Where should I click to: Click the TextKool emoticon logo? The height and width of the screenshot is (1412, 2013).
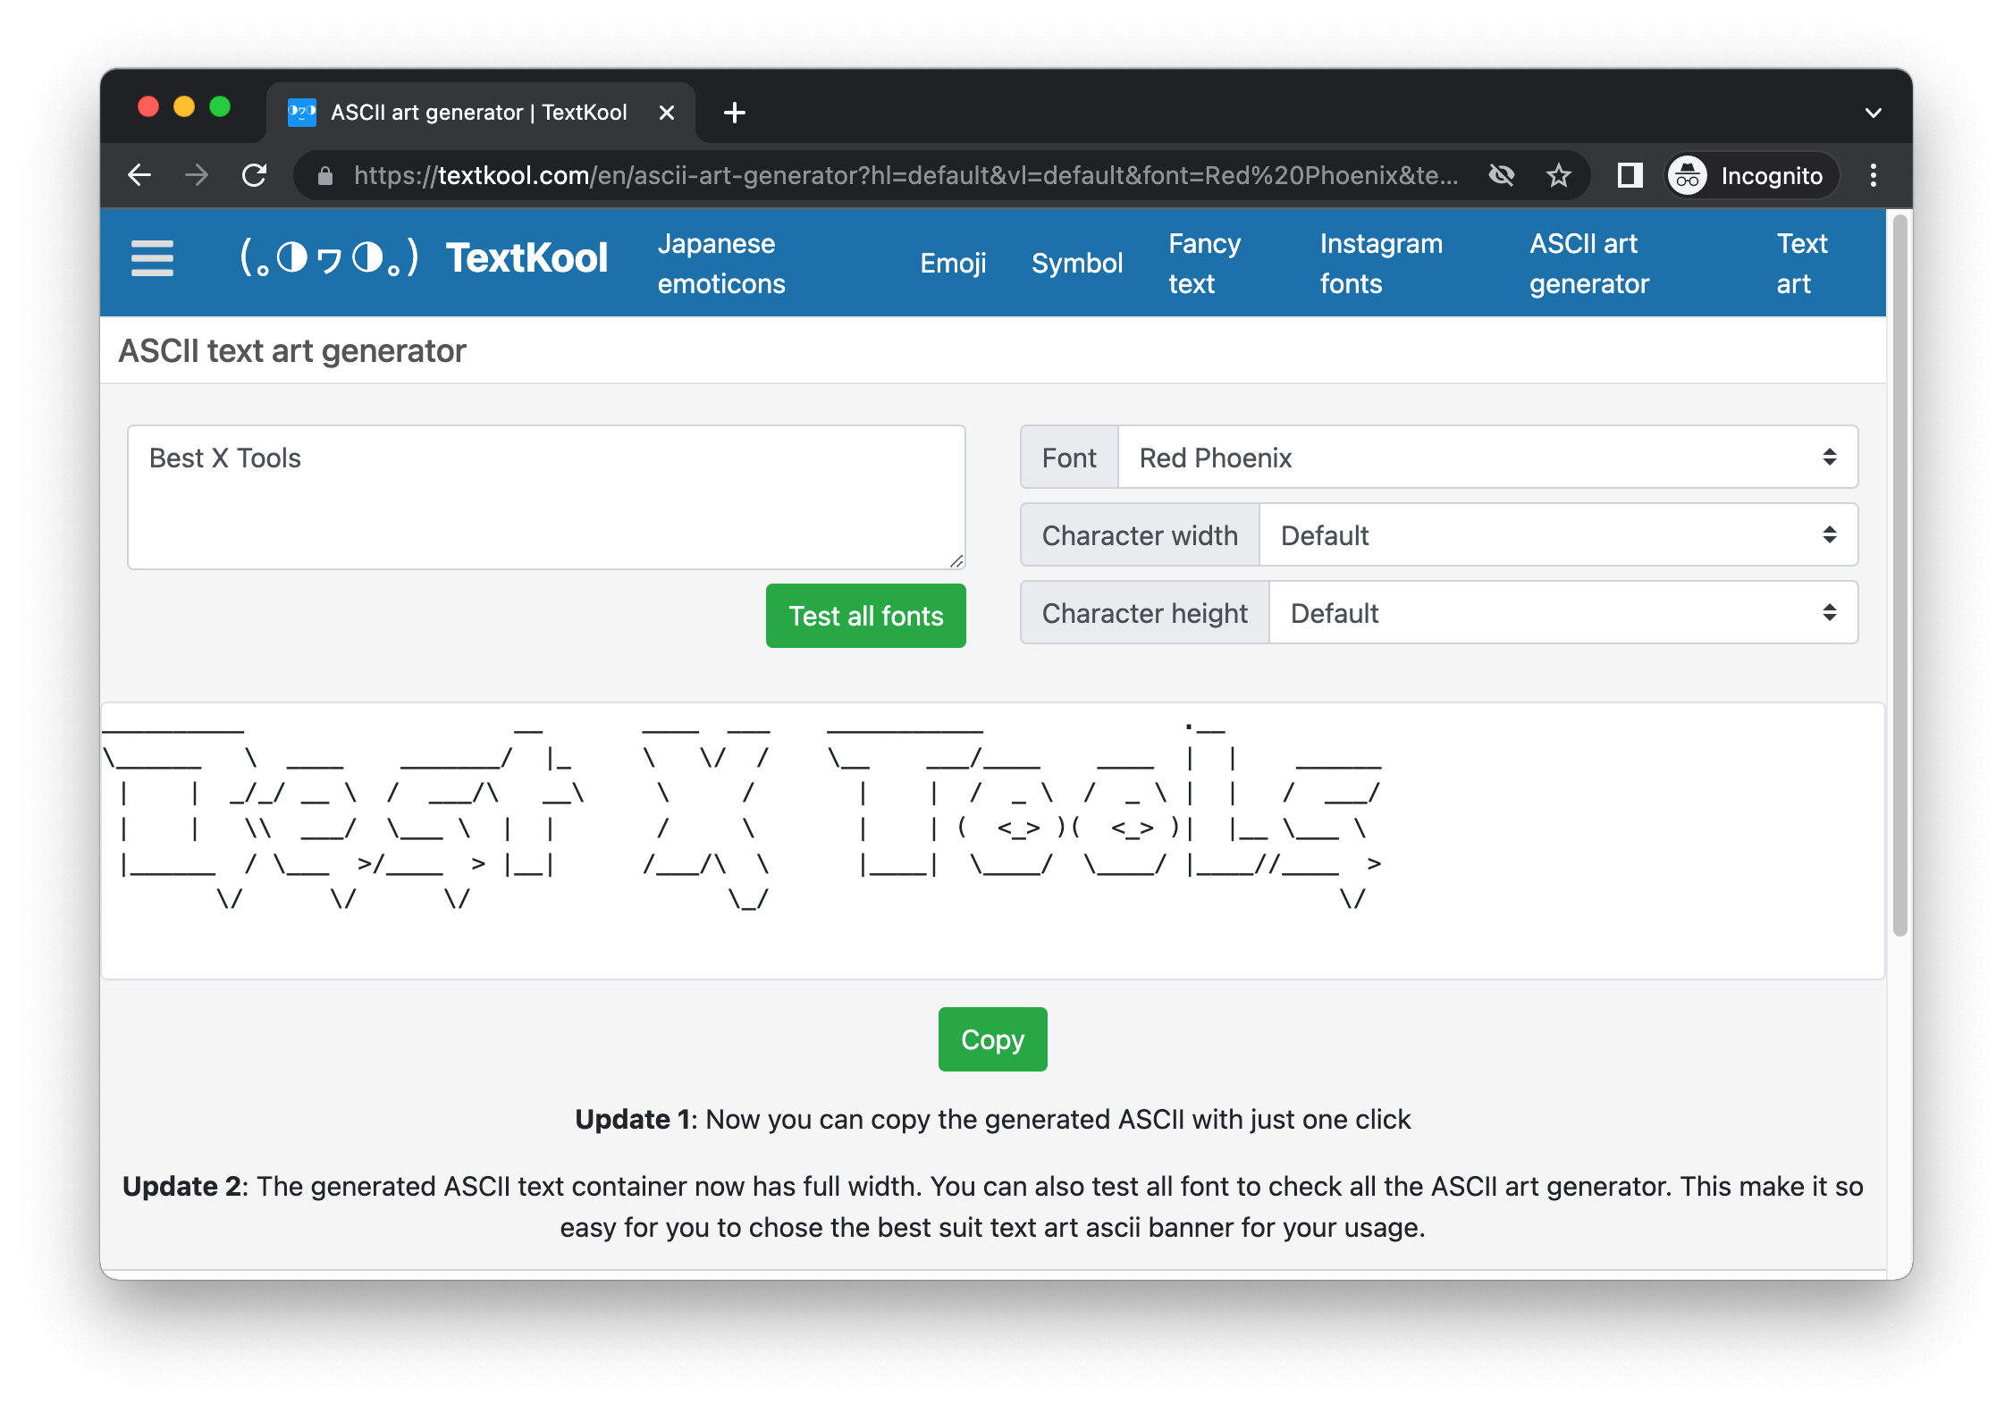(x=328, y=258)
